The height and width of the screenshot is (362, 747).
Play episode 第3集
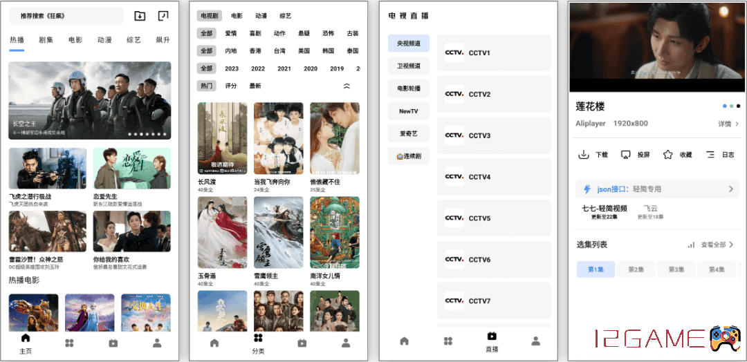[676, 269]
